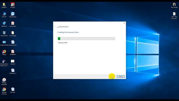This screenshot has width=179, height=101.
Task: Open This PC desktop icon
Action: point(4,15)
